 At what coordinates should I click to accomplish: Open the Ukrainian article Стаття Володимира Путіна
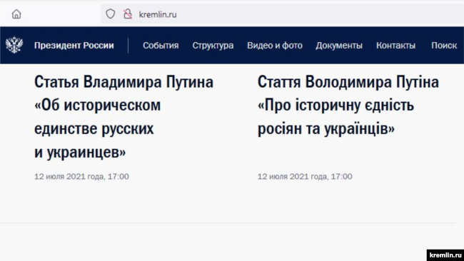[348, 106]
